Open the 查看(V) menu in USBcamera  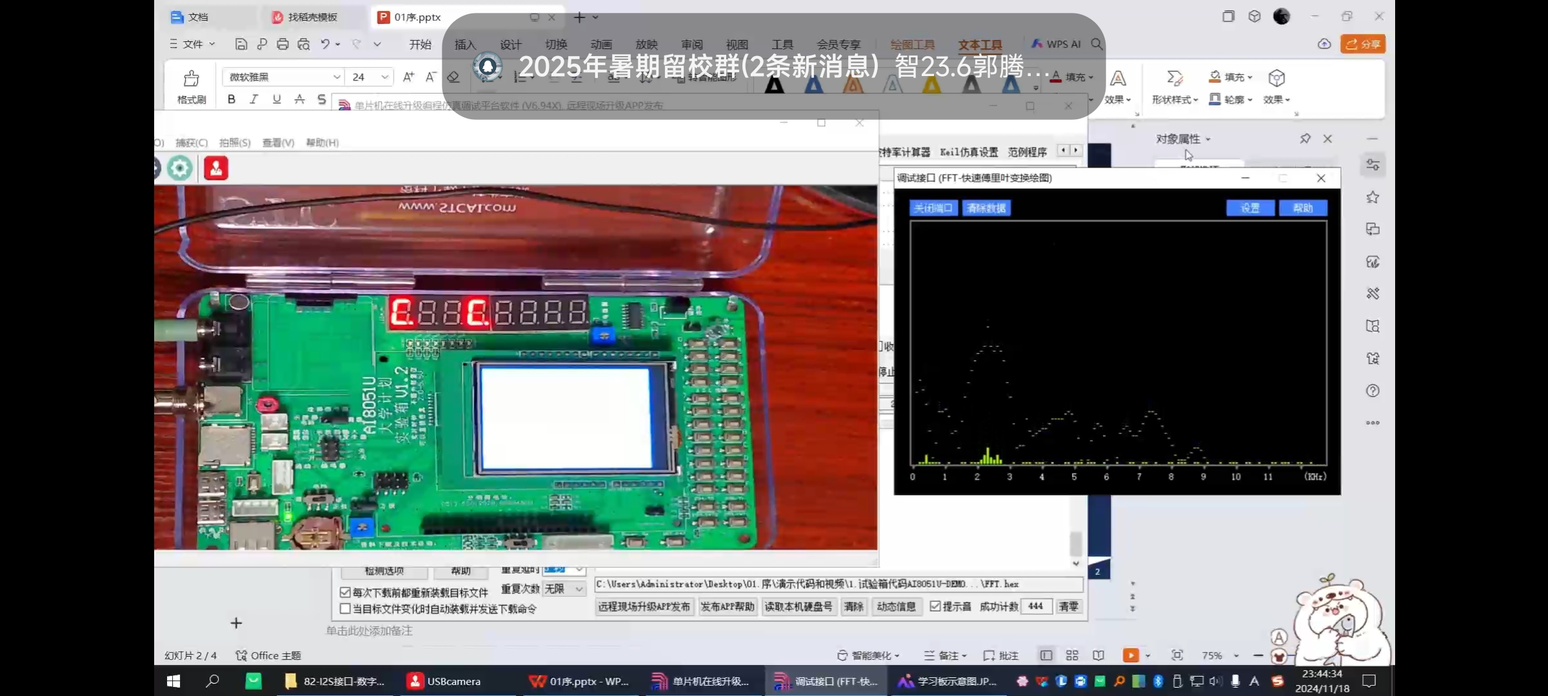[278, 142]
